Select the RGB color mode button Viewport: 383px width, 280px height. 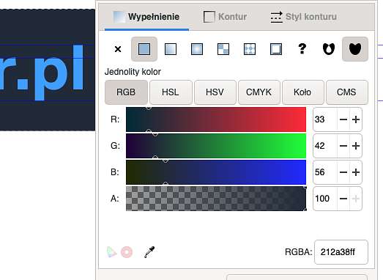click(x=126, y=92)
